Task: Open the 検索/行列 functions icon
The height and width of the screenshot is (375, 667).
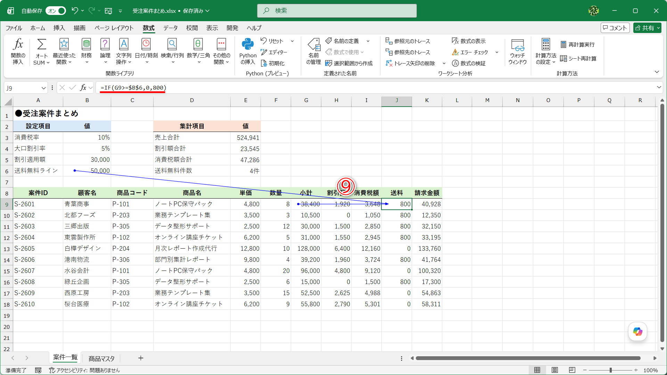Action: [172, 44]
